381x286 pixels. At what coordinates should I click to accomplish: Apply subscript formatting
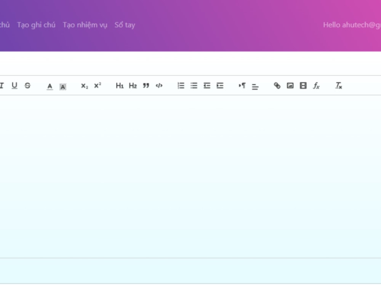click(x=84, y=86)
